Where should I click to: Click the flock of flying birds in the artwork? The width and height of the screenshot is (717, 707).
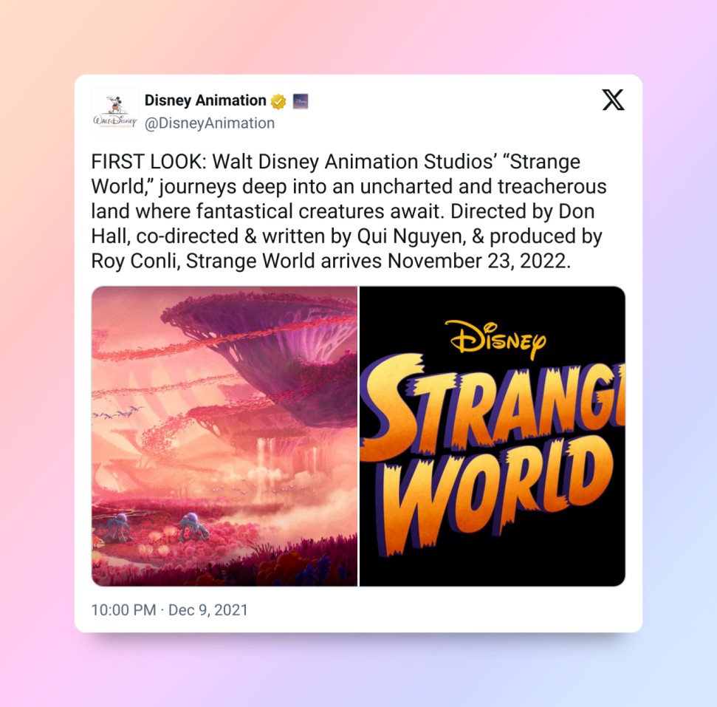[x=118, y=413]
